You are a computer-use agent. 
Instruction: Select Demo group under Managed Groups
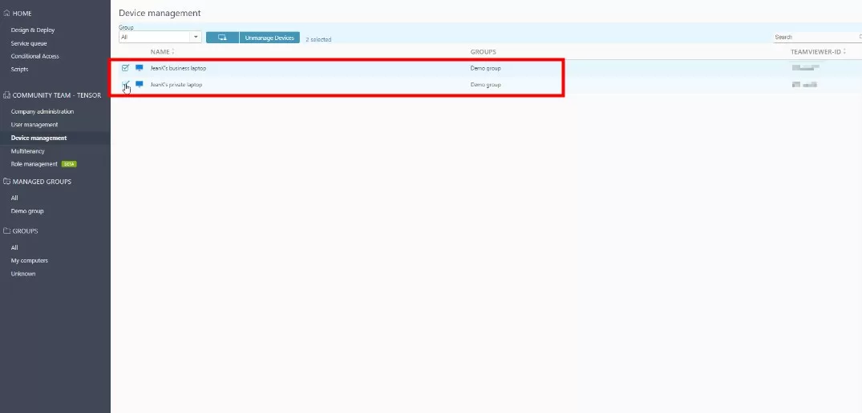(27, 211)
